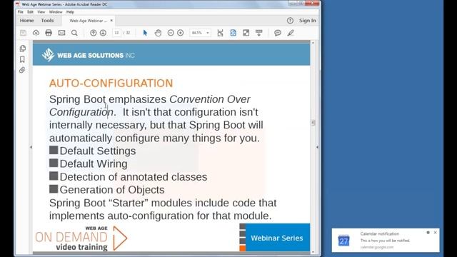Image resolution: width=457 pixels, height=257 pixels.
Task: Click the vertical scrollbar thumb
Action: (313, 123)
